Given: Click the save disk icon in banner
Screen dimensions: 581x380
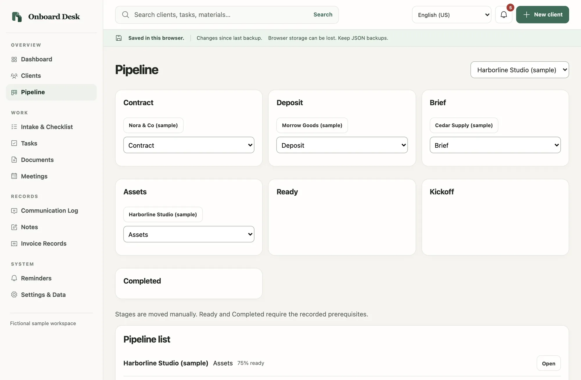Looking at the screenshot, I should pyautogui.click(x=119, y=38).
